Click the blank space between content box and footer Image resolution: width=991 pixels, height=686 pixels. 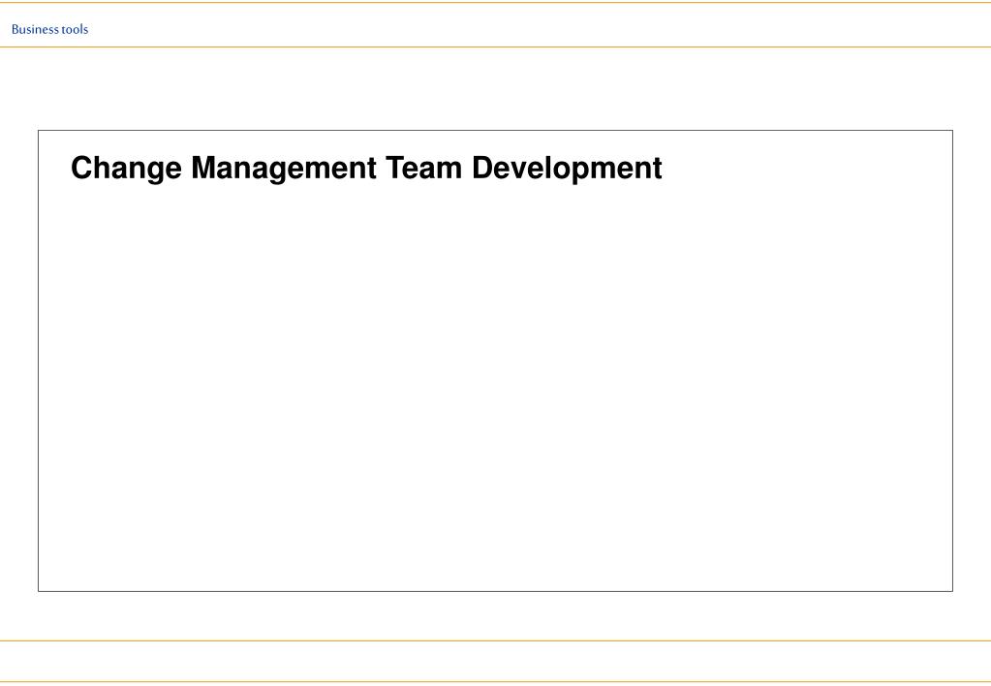(495, 616)
